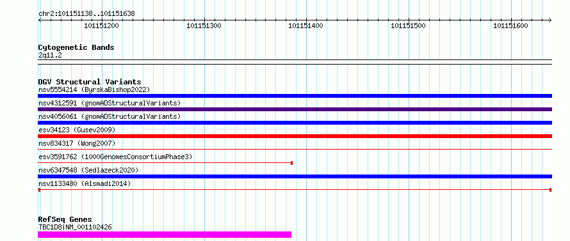Click variant label esv34123 (Gusev2009)

click(x=77, y=130)
